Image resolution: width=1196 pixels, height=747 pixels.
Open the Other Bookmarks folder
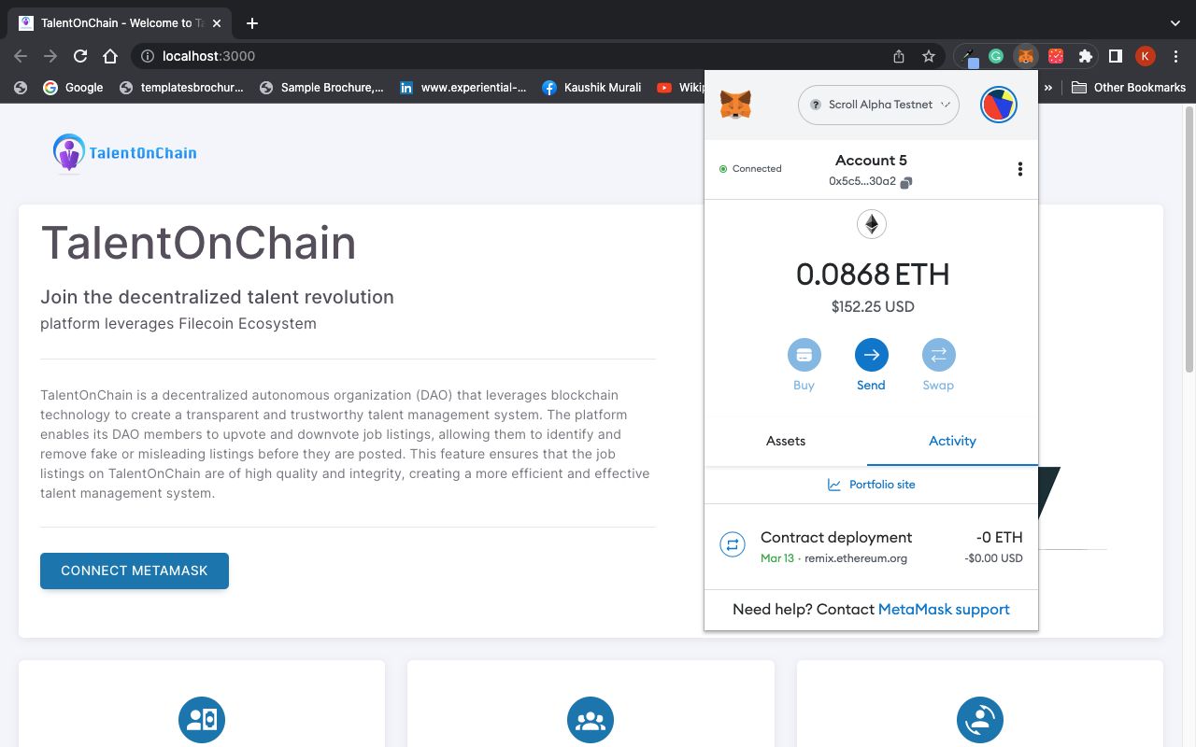(1128, 87)
